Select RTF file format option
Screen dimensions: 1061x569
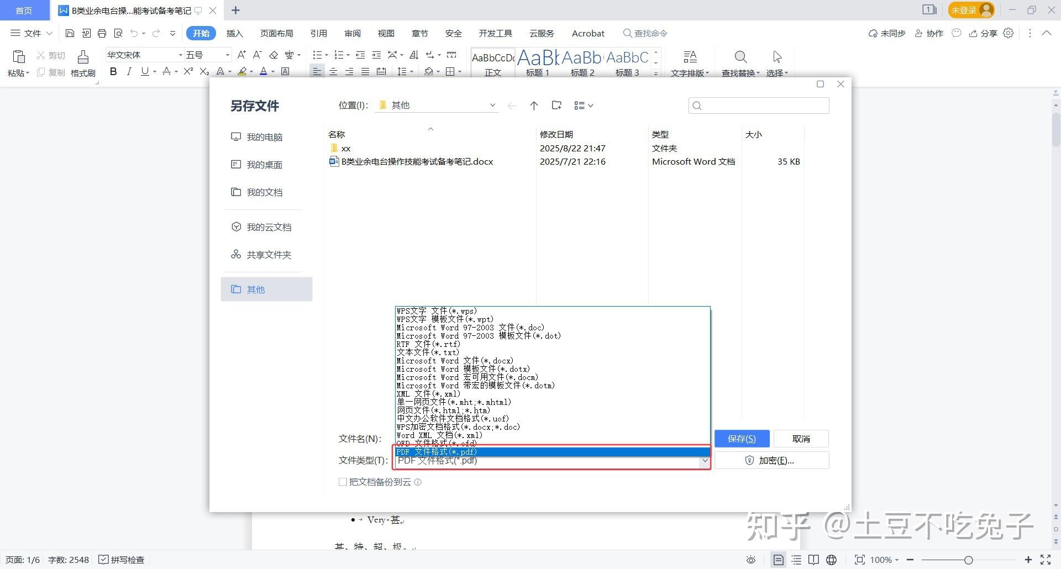[x=553, y=344]
